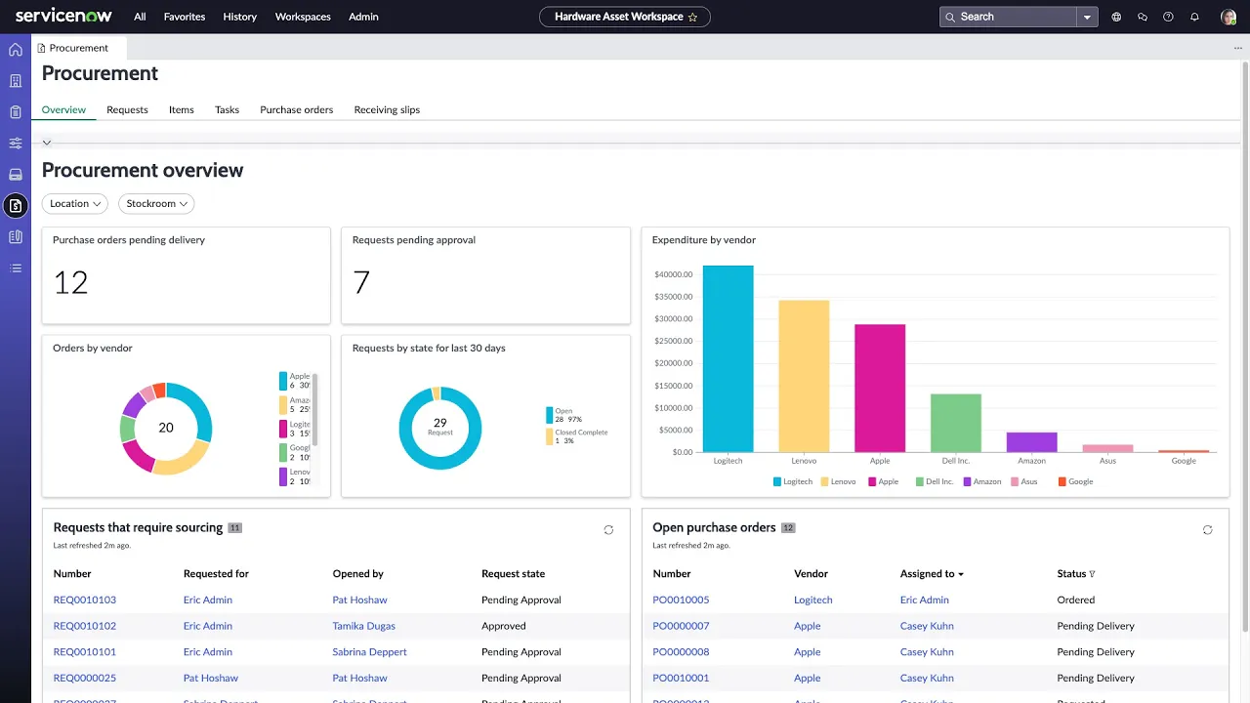The image size is (1250, 703).
Task: Open purchase order PO0000007
Action: pos(681,626)
